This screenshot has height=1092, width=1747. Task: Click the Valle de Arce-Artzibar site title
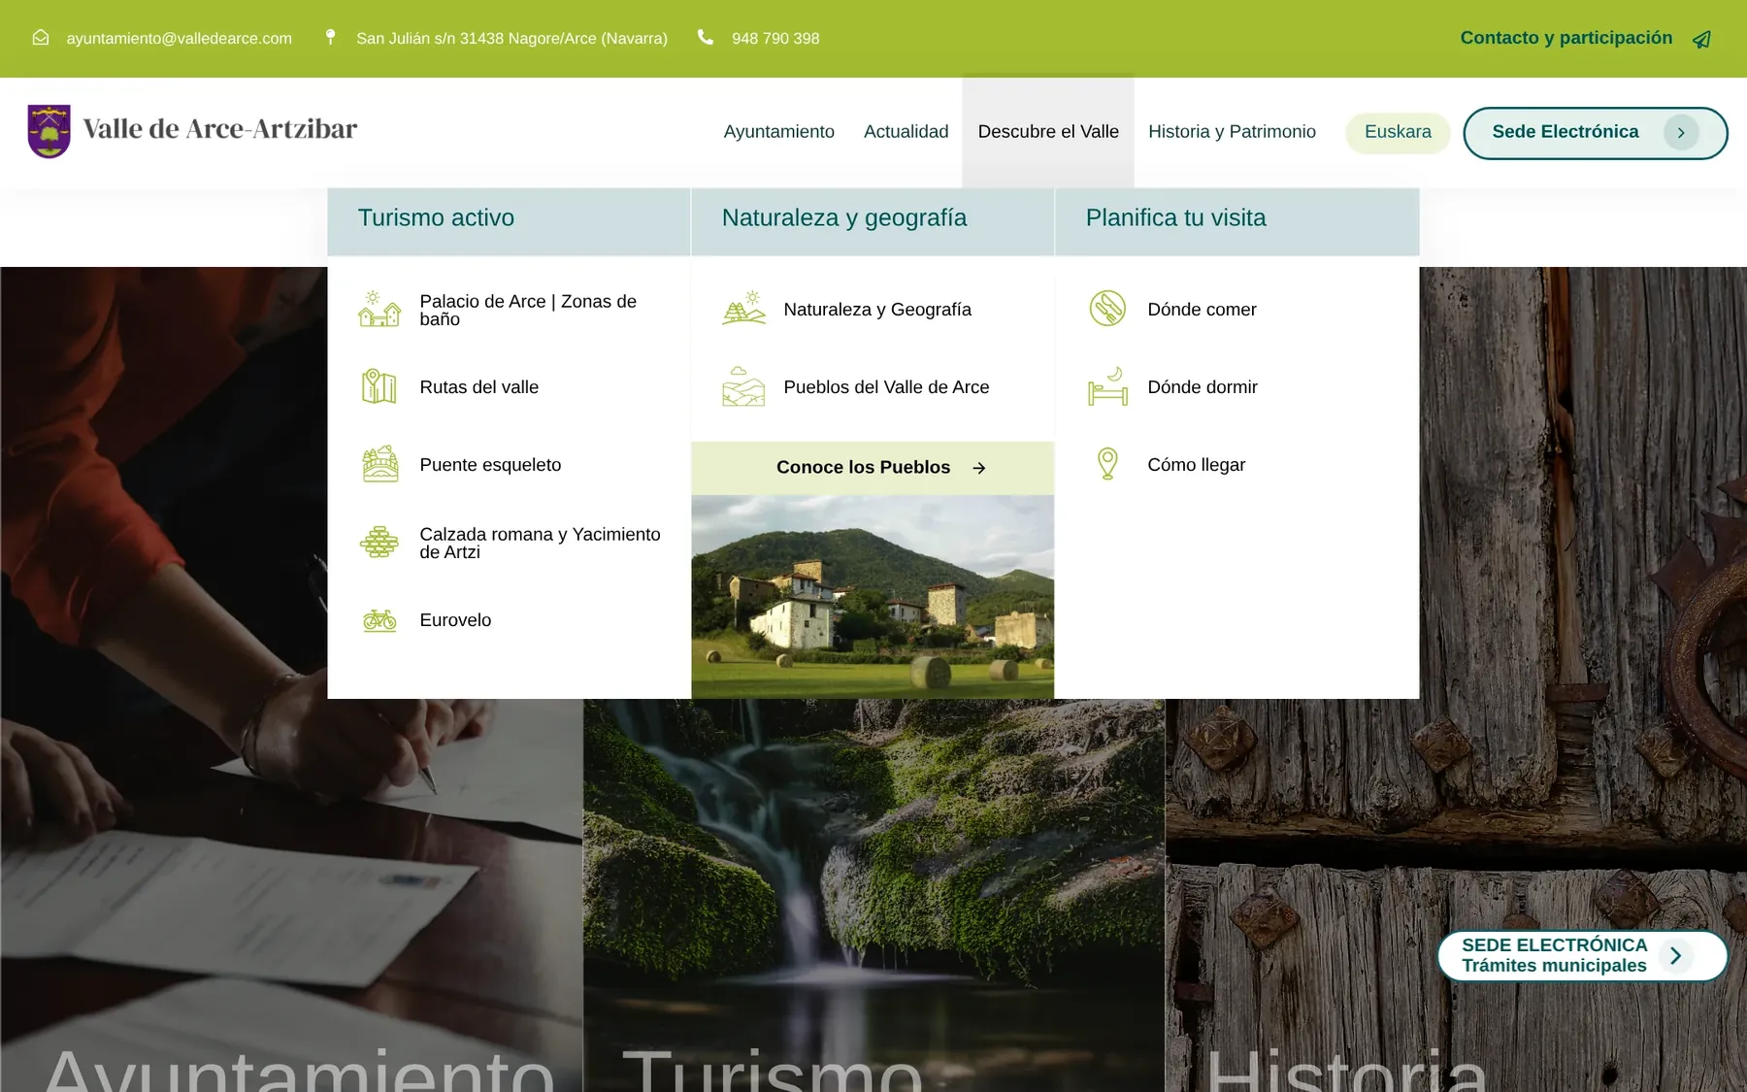219,129
